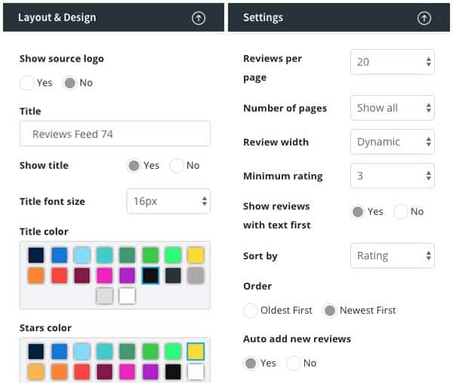This screenshot has width=453, height=383.
Task: Collapse the Settings panel arrow icon
Action: click(x=424, y=18)
